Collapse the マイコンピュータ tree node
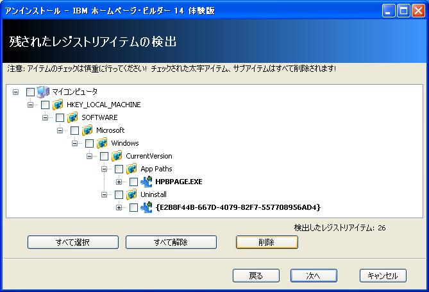 pyautogui.click(x=15, y=92)
